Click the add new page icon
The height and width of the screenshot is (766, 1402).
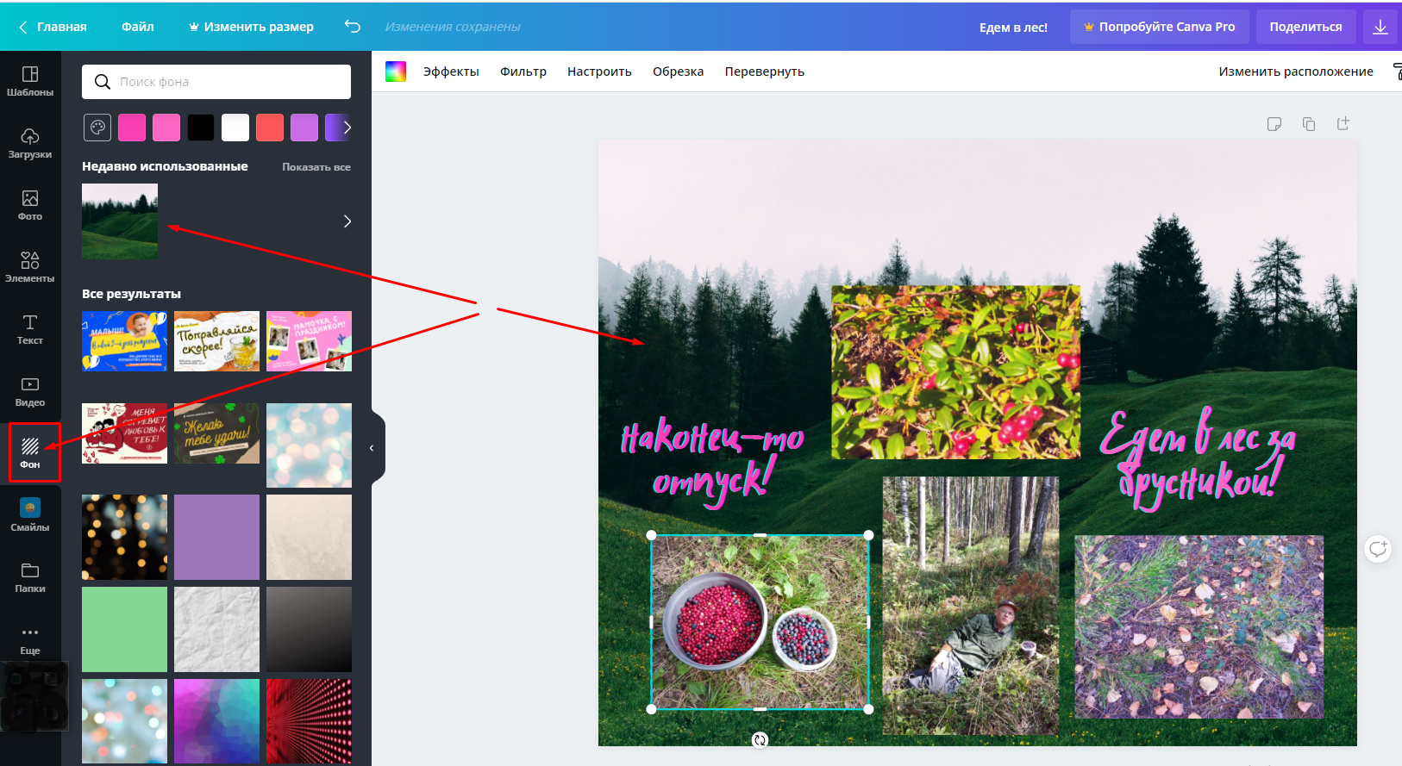(x=1343, y=124)
